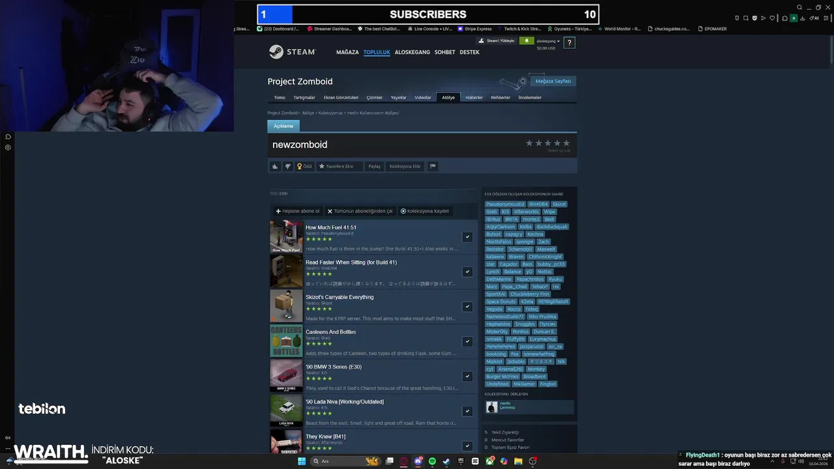Toggle subscription for Read Faster When Sitting
This screenshot has width=834, height=469.
467,272
